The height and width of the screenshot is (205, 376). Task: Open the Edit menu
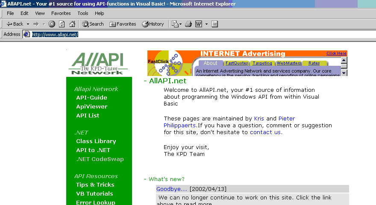(x=24, y=13)
